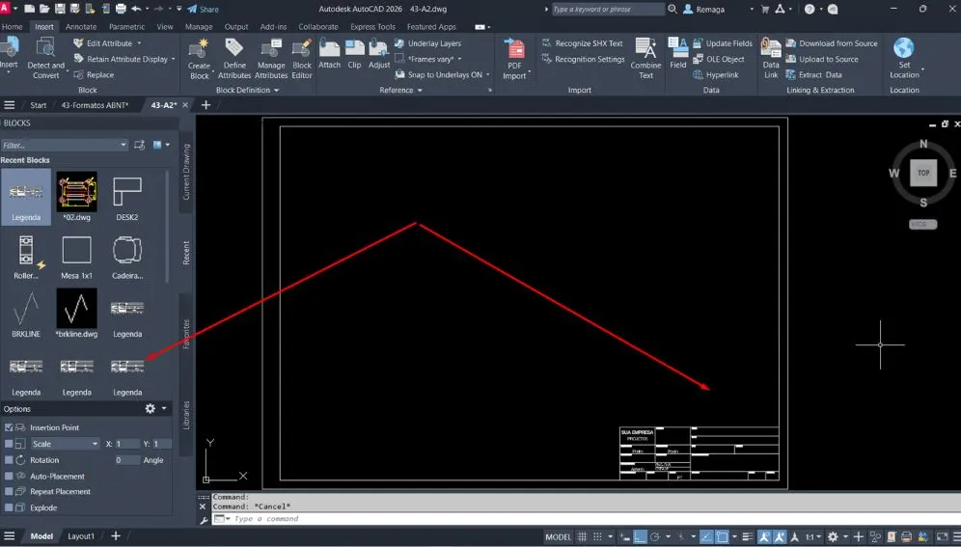This screenshot has height=547, width=961.
Task: Click the blocks Filter input field
Action: (64, 145)
